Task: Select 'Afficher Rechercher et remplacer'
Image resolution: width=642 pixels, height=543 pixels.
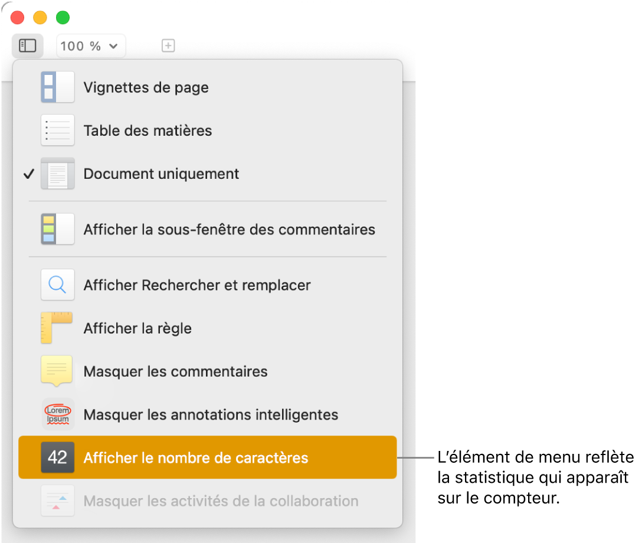Action: click(196, 284)
